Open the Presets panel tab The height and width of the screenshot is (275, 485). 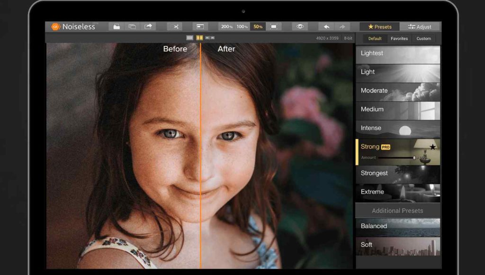point(379,27)
